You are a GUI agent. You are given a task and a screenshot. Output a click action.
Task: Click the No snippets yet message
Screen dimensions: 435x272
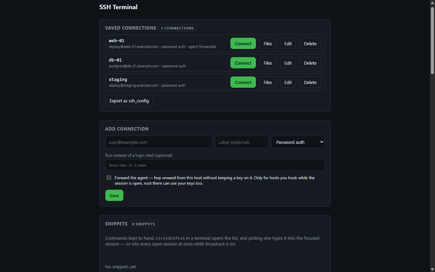tap(121, 267)
